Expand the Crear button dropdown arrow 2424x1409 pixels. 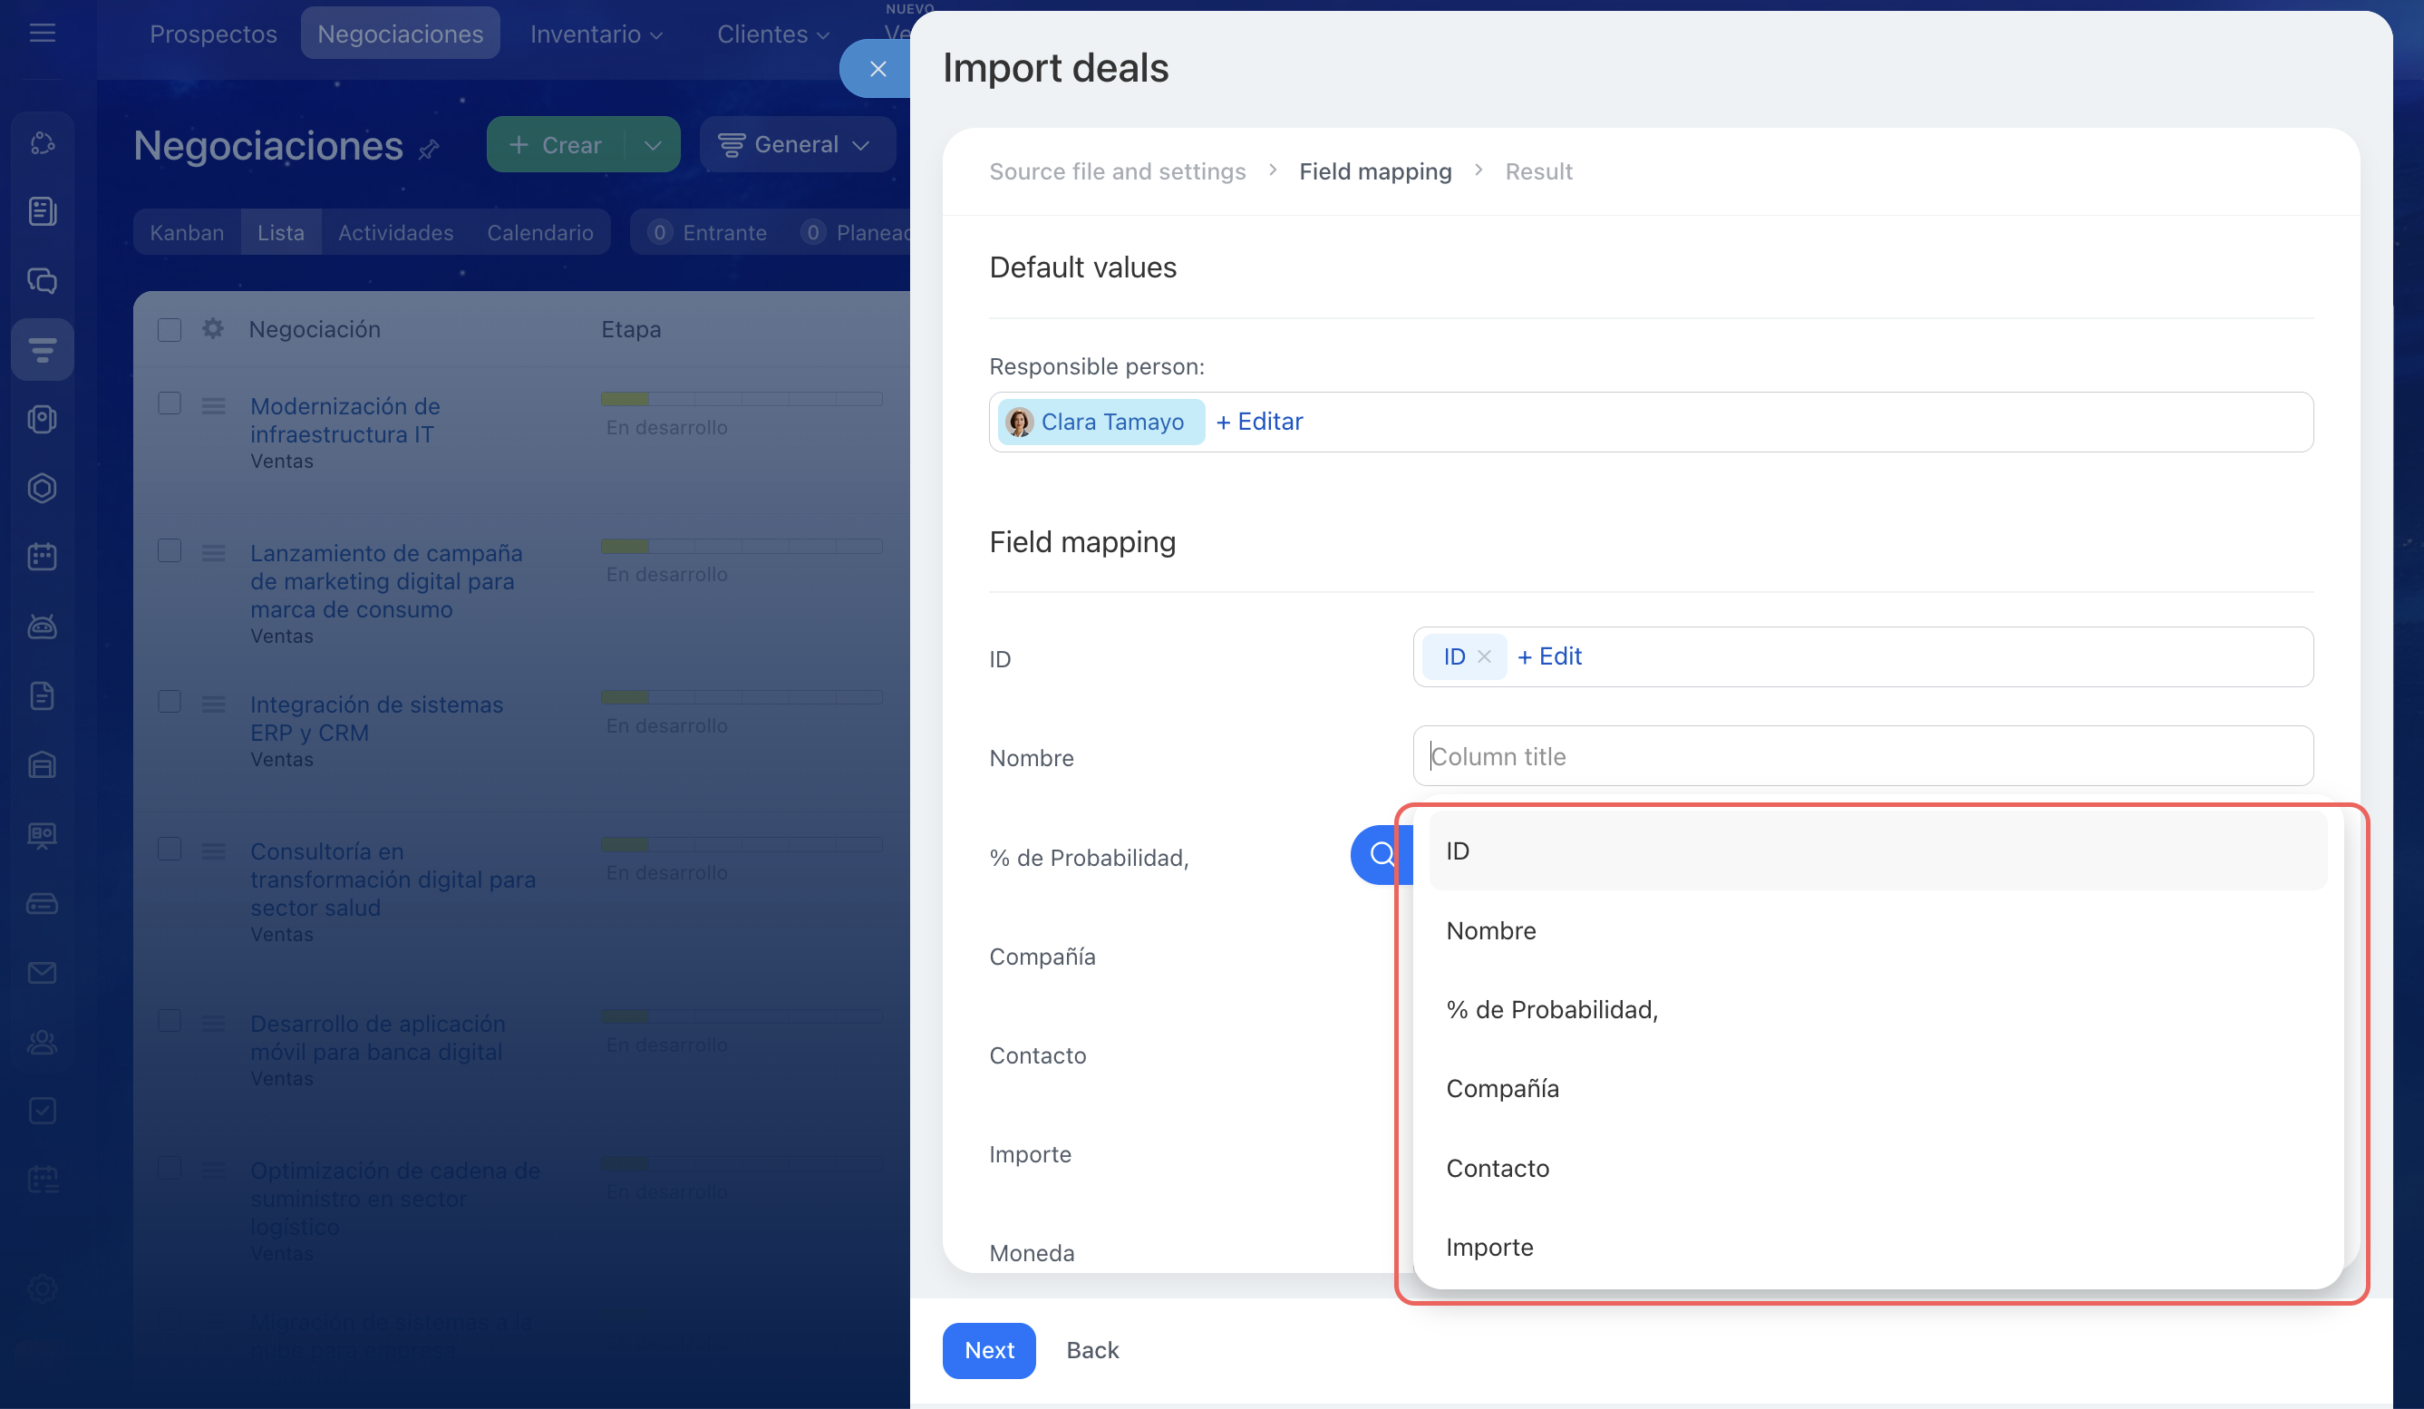coord(653,145)
